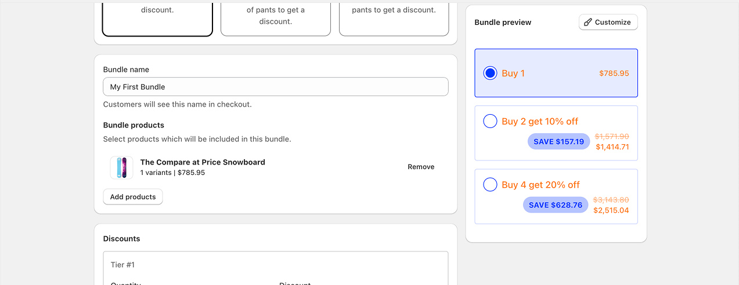Open The Compare at Price Snowboard title

[203, 162]
